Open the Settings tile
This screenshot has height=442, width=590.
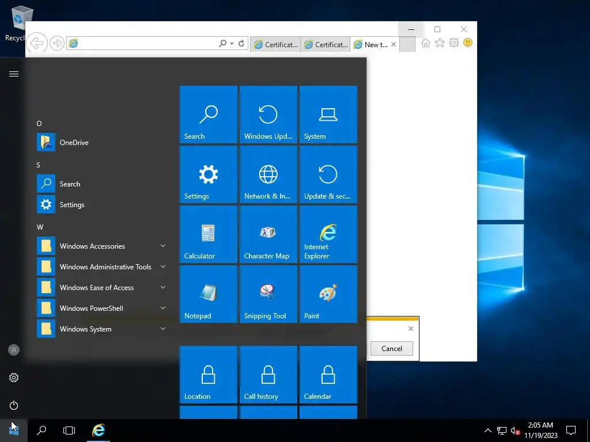(x=209, y=174)
